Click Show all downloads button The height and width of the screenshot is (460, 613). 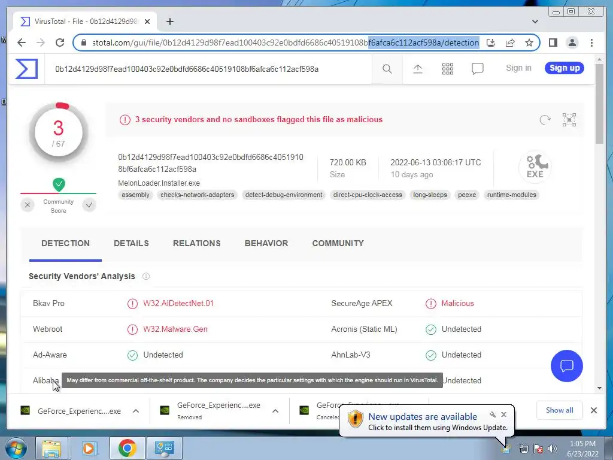[x=560, y=410]
